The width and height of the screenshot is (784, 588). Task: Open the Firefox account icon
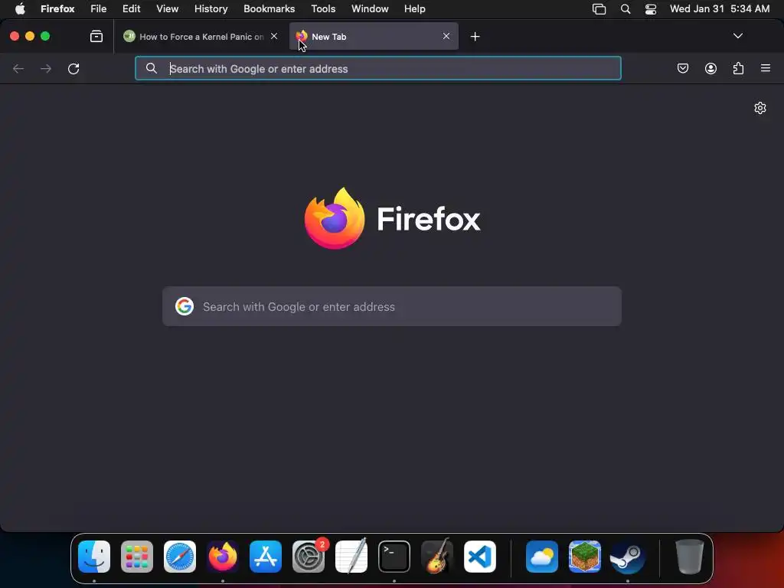point(711,68)
